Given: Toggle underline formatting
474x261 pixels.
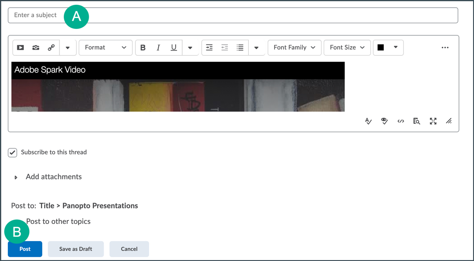Looking at the screenshot, I should [x=174, y=47].
